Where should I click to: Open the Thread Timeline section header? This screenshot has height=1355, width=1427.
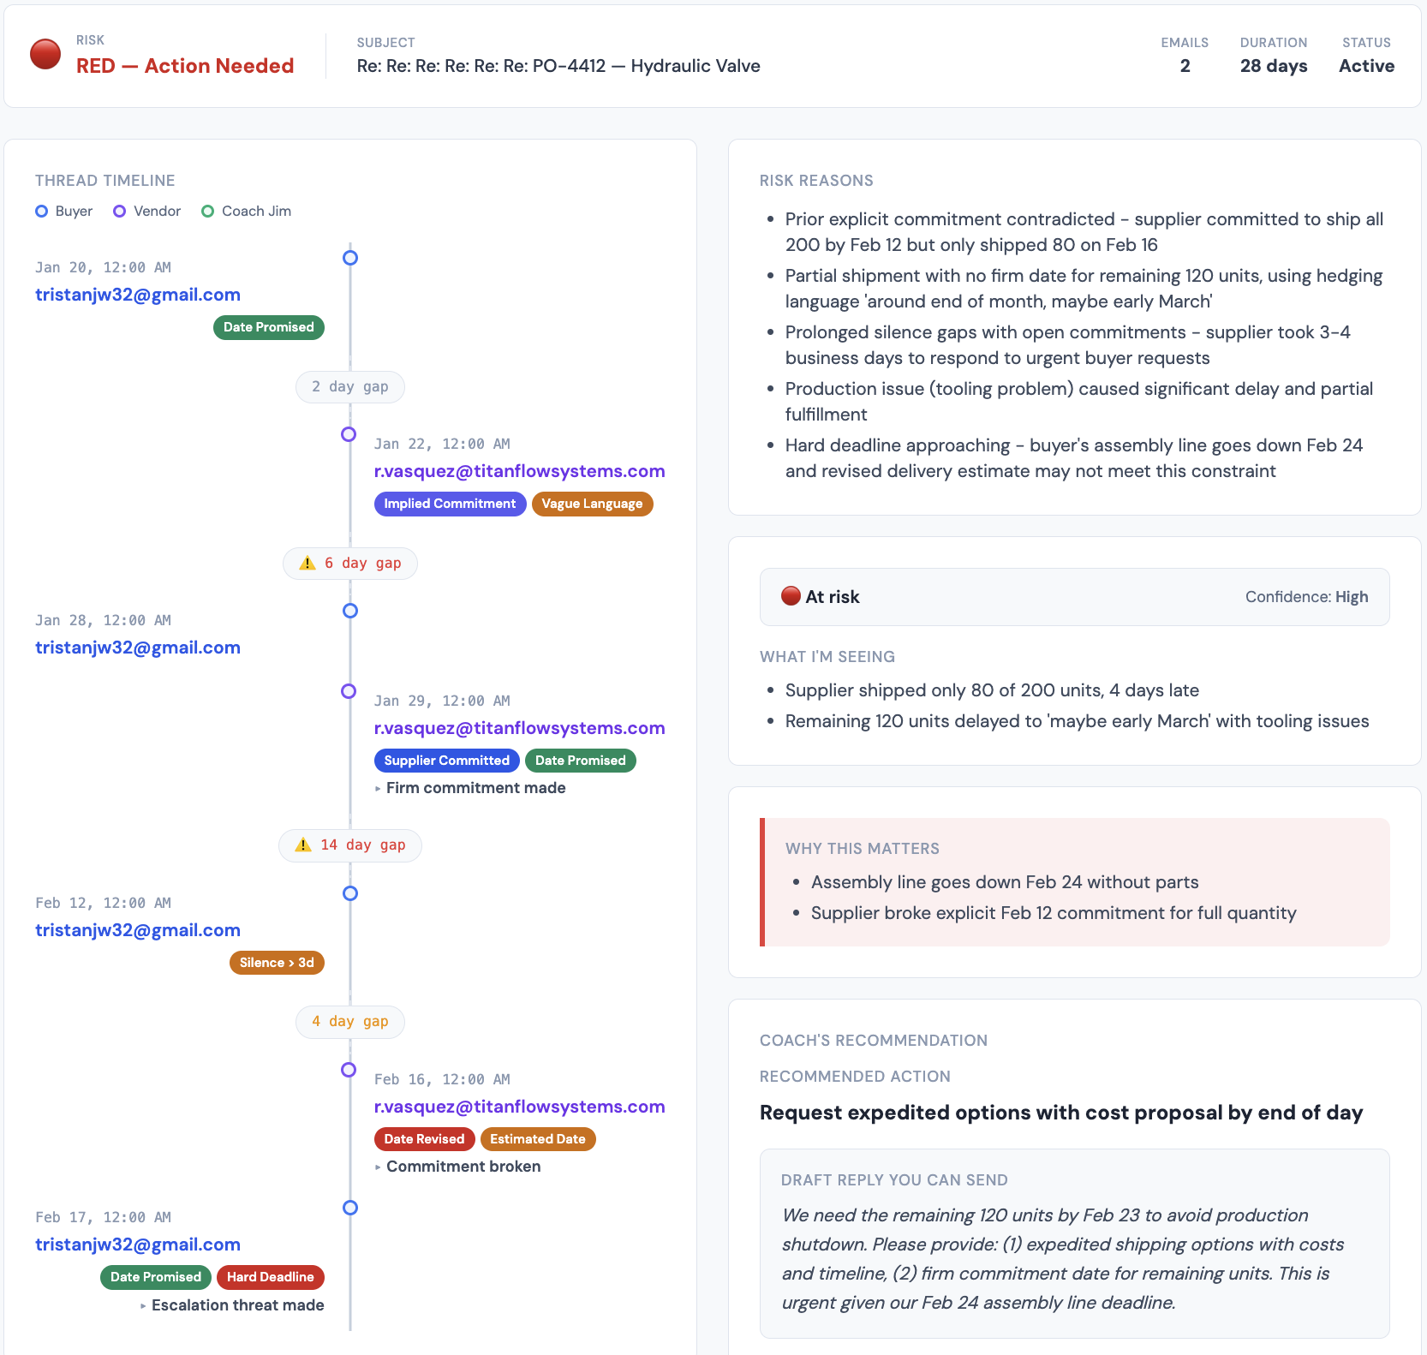104,180
